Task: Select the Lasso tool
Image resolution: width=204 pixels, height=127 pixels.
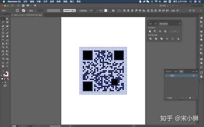Action: [x=7, y=22]
